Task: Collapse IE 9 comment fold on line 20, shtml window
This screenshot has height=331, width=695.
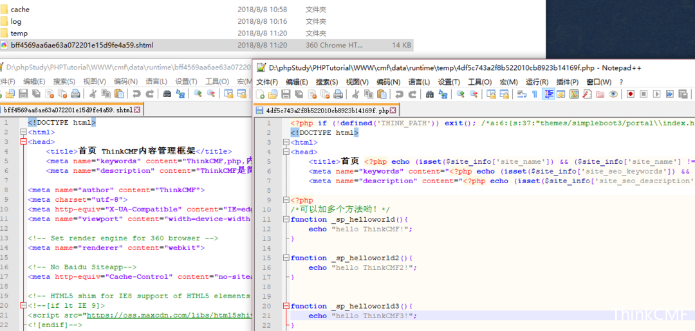Action: click(23, 306)
